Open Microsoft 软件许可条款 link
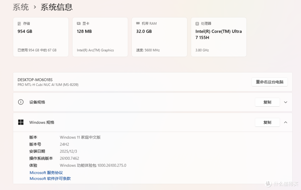 tap(50, 179)
